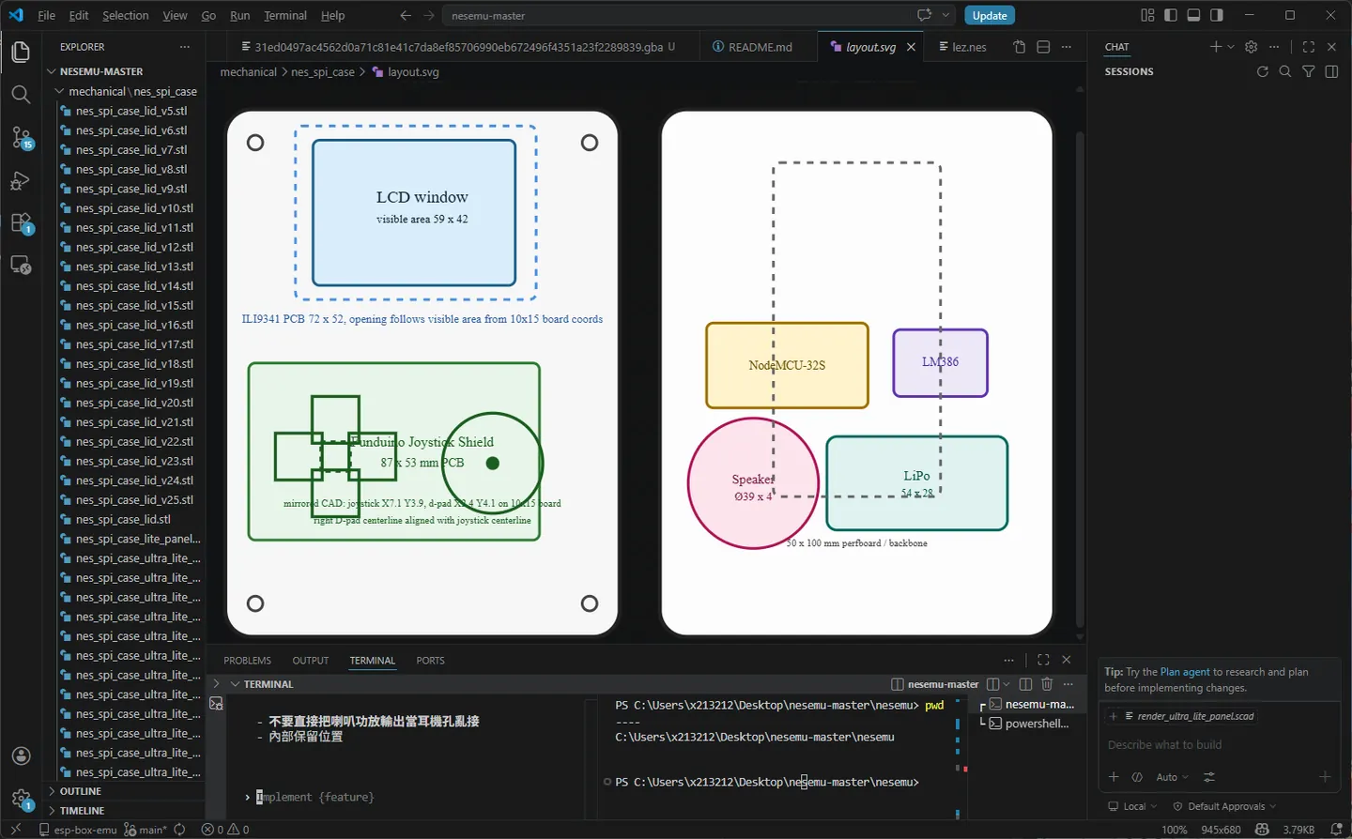Add context with plus in chat input
Image resolution: width=1352 pixels, height=839 pixels.
tap(1114, 777)
